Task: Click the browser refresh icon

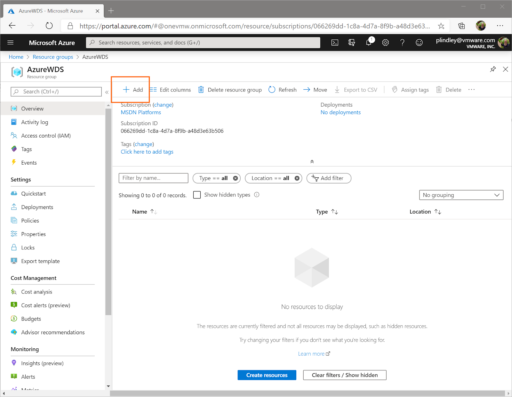Action: pyautogui.click(x=49, y=26)
